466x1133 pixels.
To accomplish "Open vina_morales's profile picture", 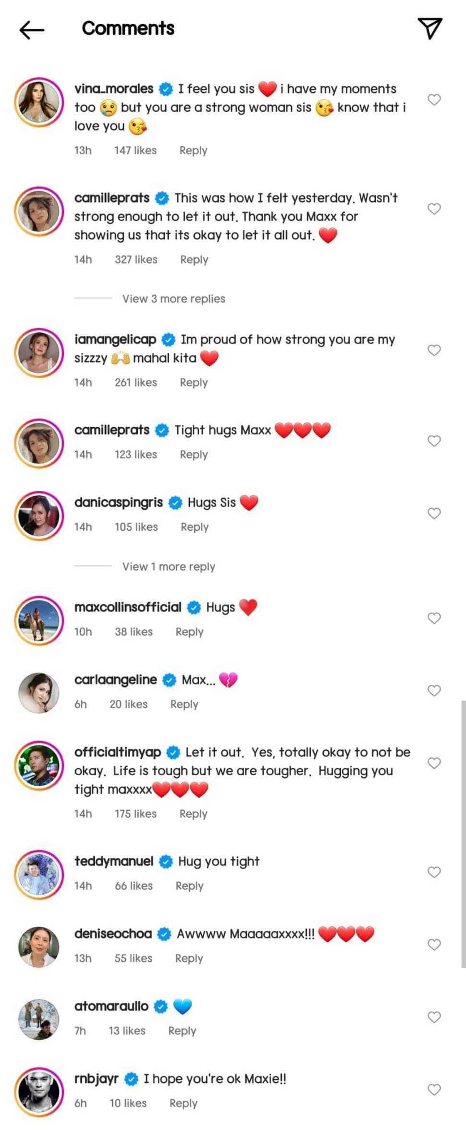I will (39, 102).
